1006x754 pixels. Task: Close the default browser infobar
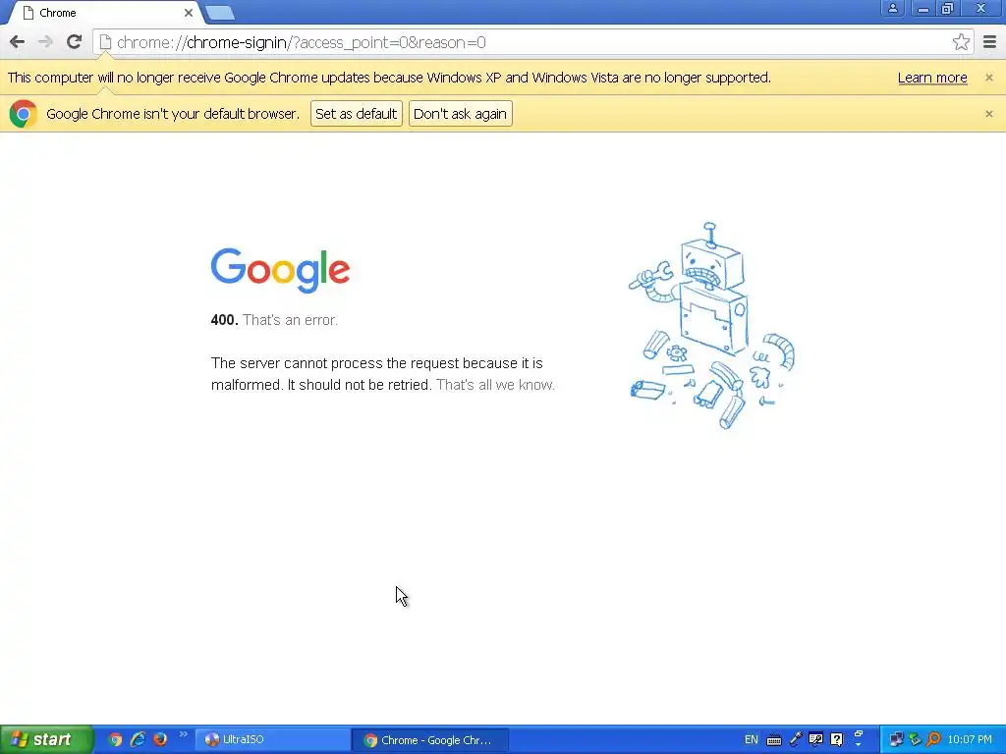pyautogui.click(x=988, y=114)
